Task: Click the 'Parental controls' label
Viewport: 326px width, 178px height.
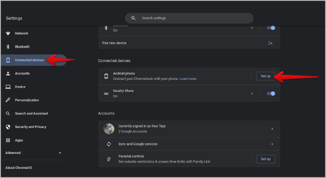Action: click(x=131, y=156)
